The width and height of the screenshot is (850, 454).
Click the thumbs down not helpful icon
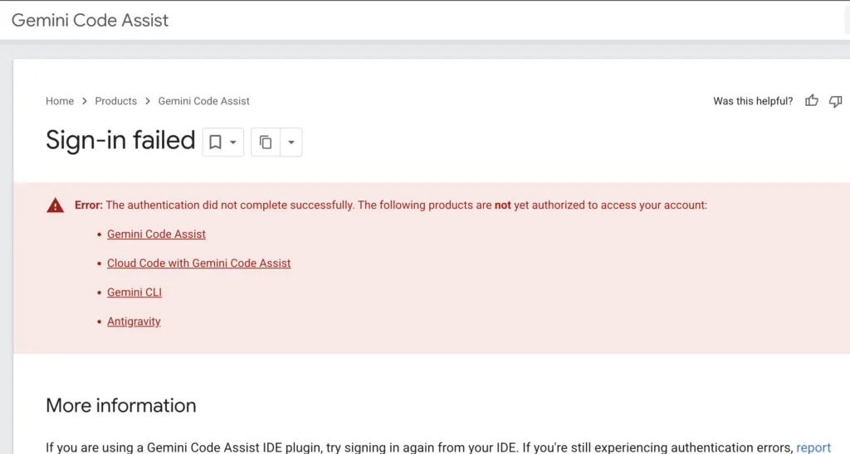coord(835,101)
